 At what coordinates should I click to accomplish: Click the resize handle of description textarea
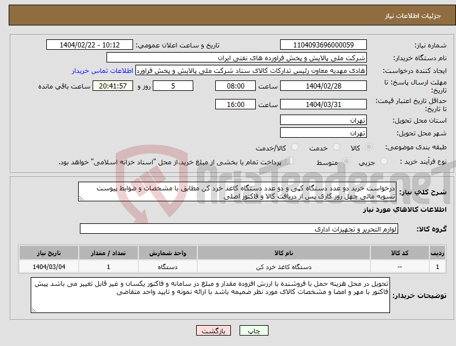click(81, 198)
